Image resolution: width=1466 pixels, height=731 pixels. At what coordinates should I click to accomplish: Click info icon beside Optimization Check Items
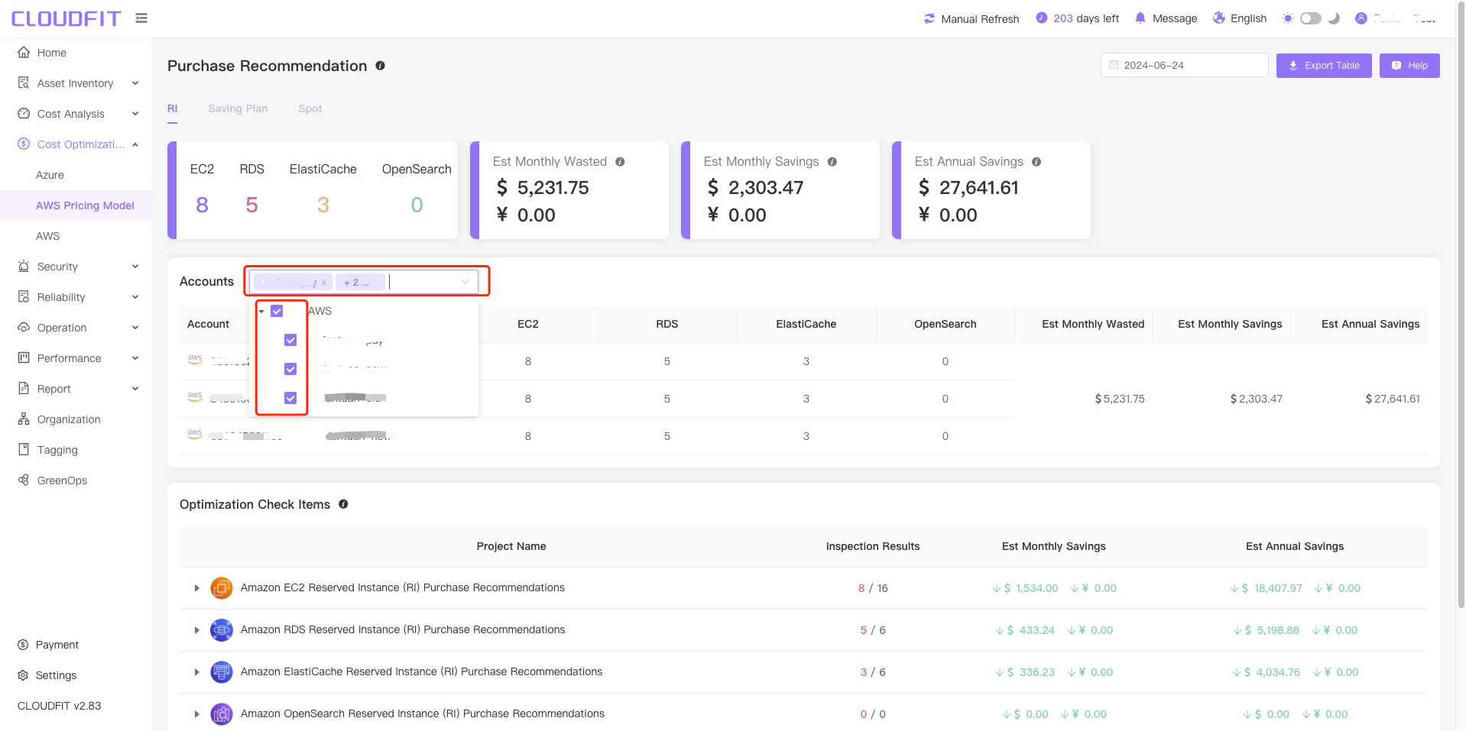[343, 504]
